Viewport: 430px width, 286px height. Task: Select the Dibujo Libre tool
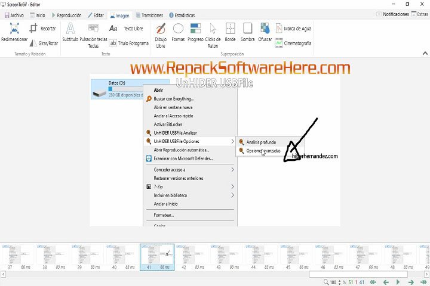pos(161,36)
